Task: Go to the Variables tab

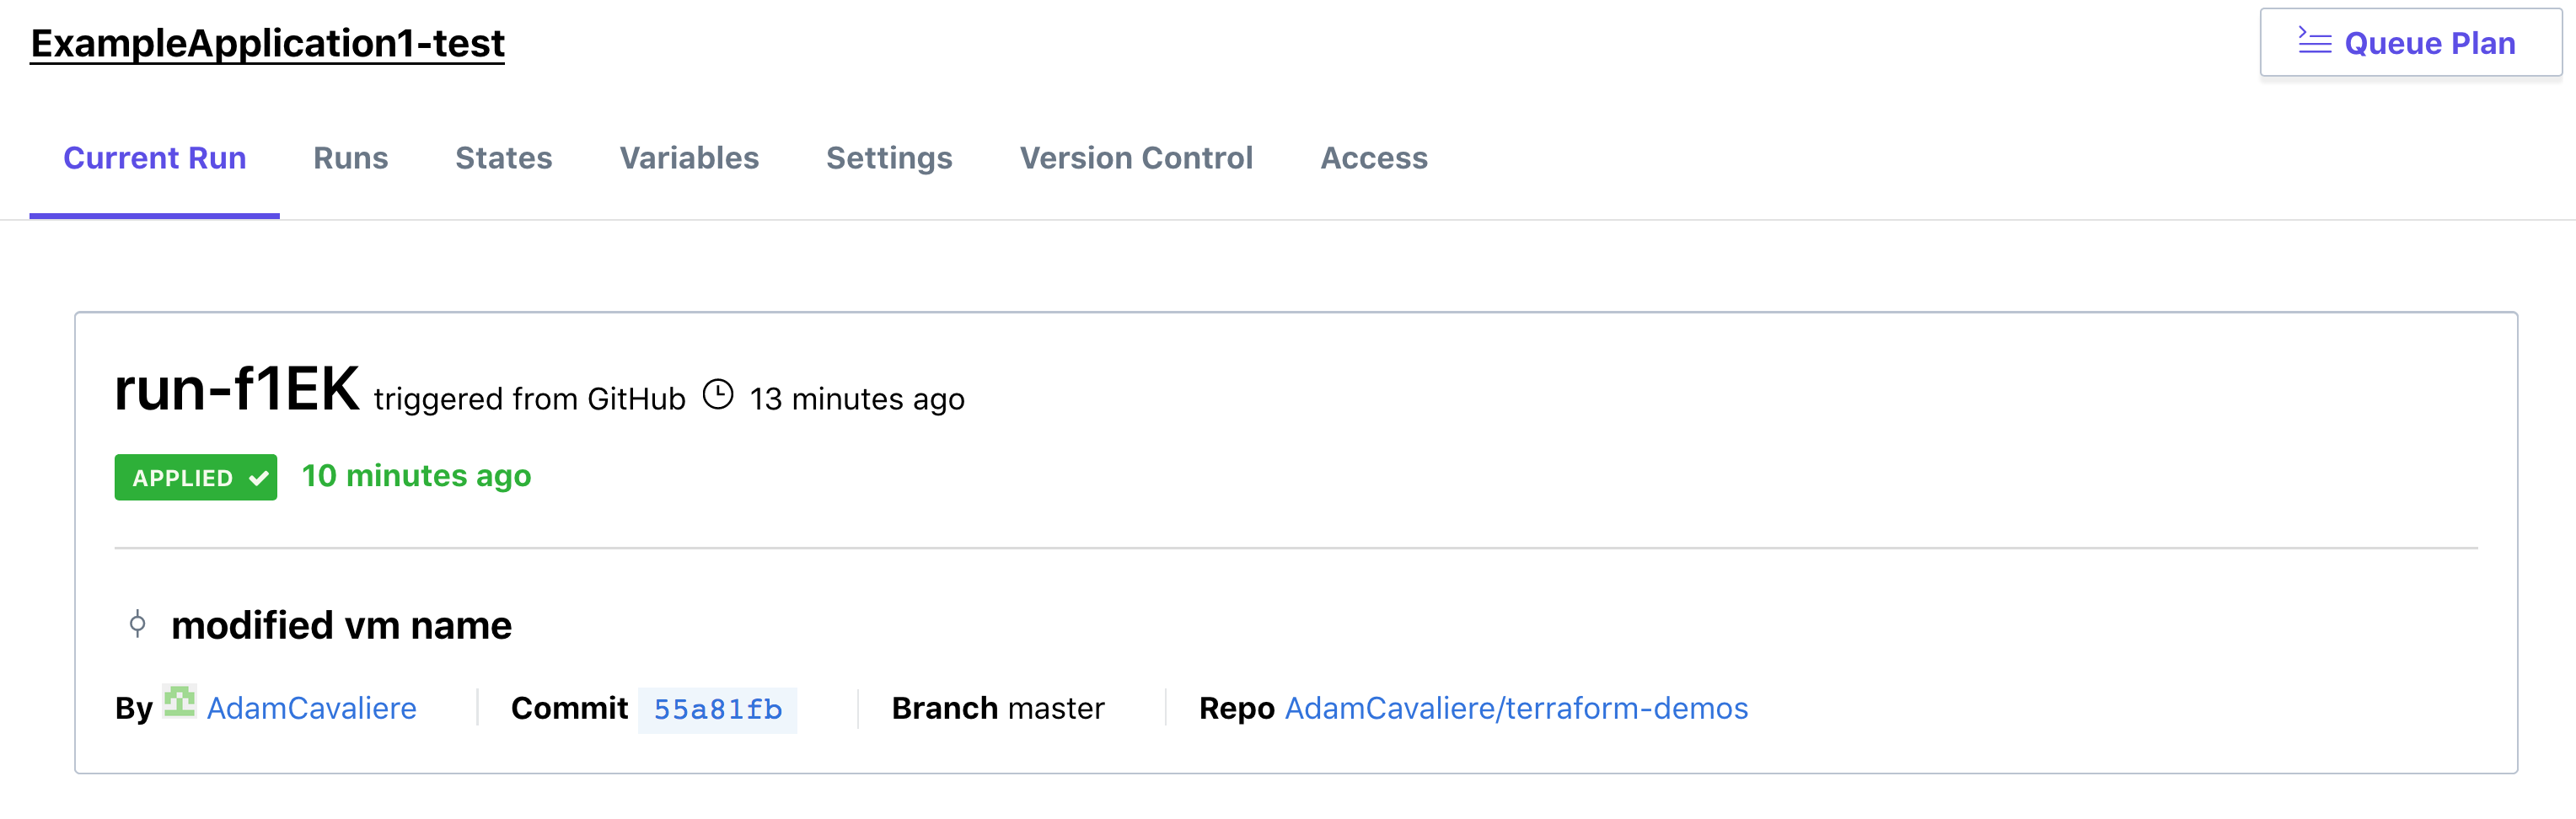Action: 689,158
